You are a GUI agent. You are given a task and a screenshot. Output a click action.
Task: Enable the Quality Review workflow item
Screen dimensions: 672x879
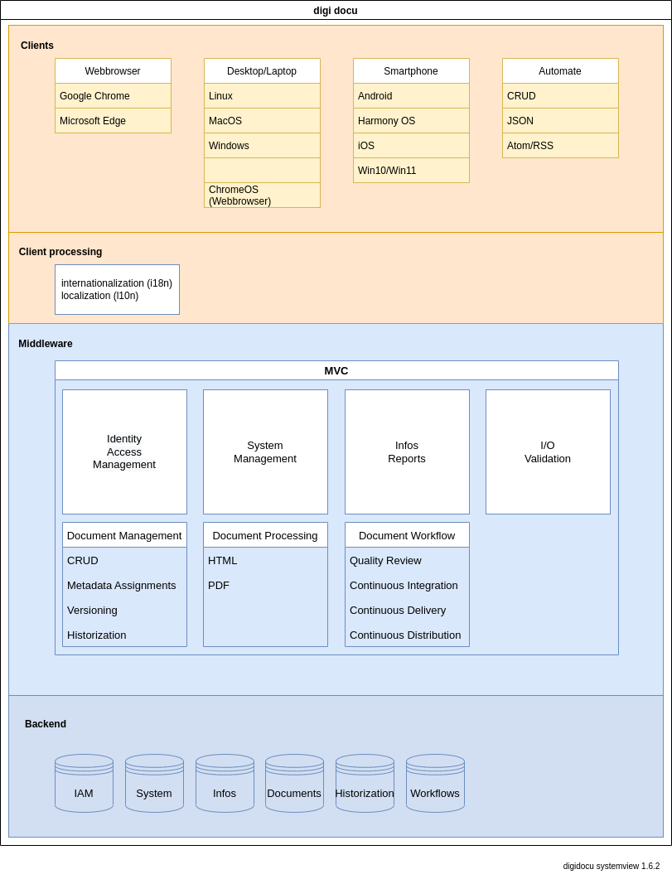(x=385, y=560)
